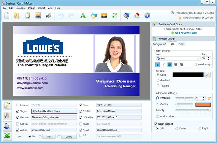Redo the last action

[x=71, y=16]
